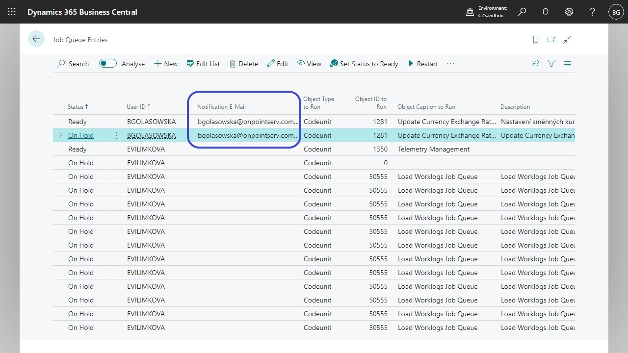Open the settings gear

569,12
